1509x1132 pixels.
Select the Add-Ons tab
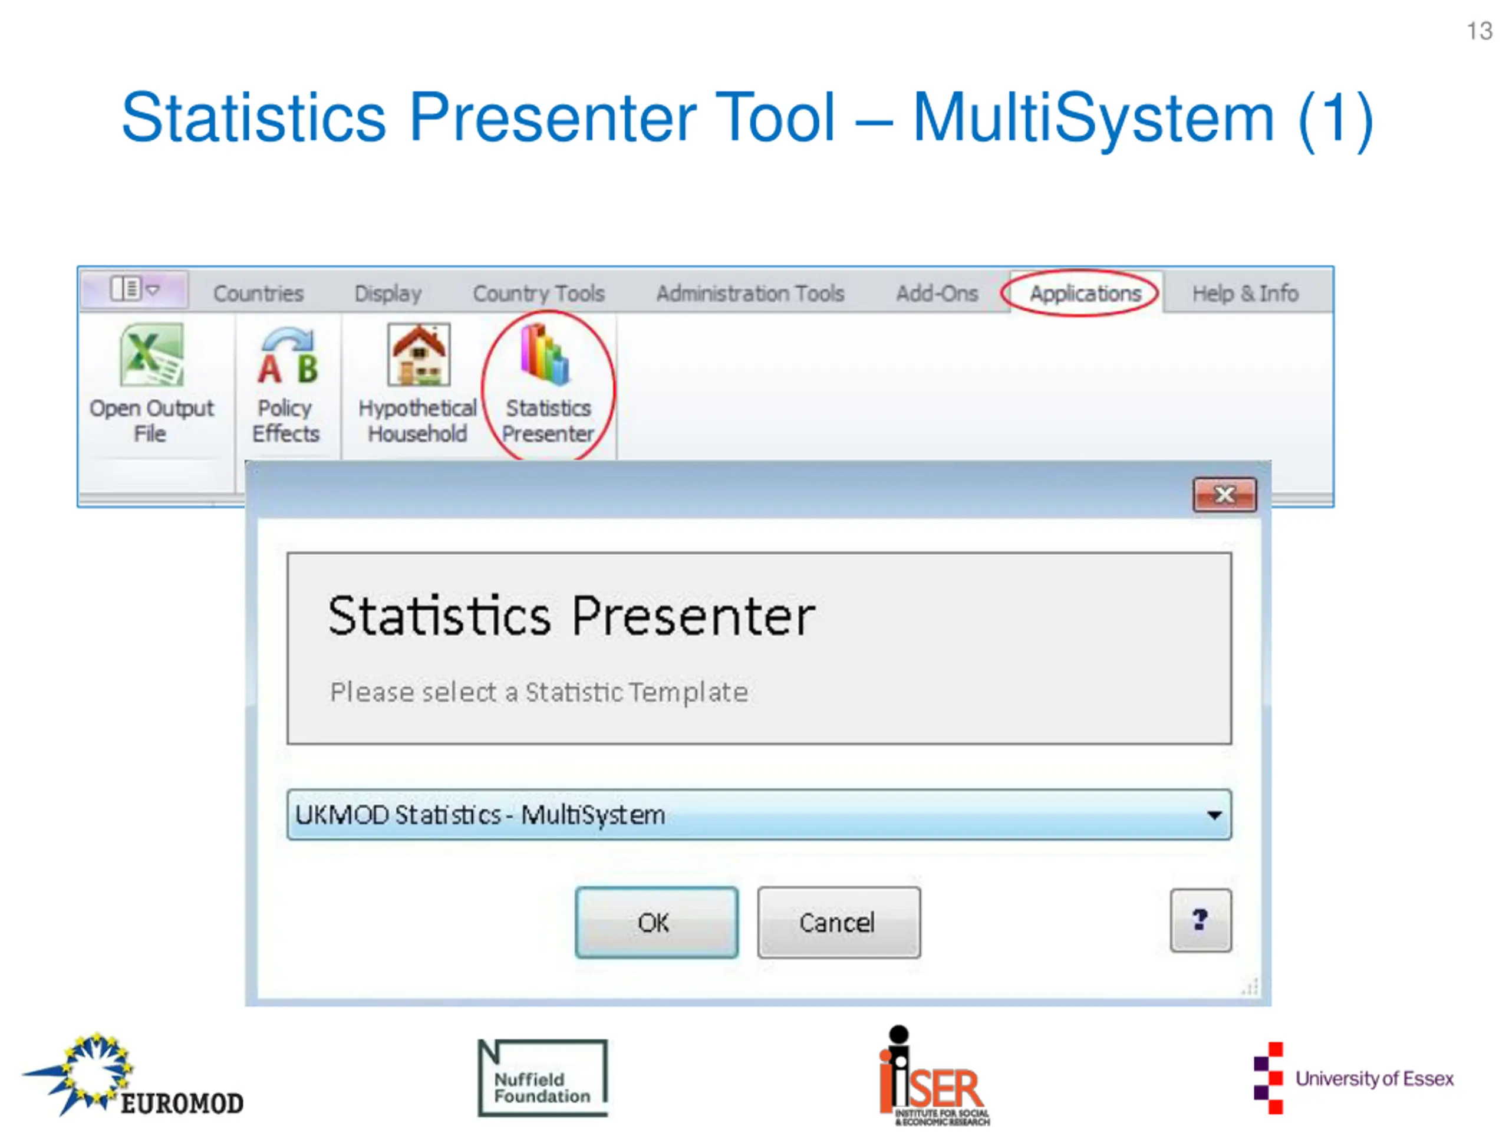937,294
